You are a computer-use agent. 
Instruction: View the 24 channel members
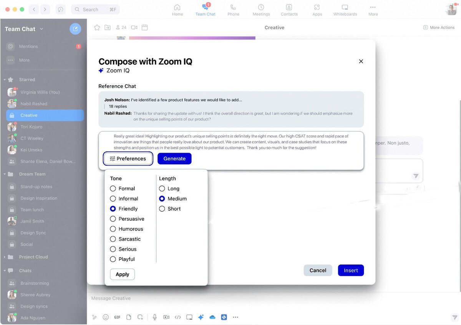tap(121, 28)
